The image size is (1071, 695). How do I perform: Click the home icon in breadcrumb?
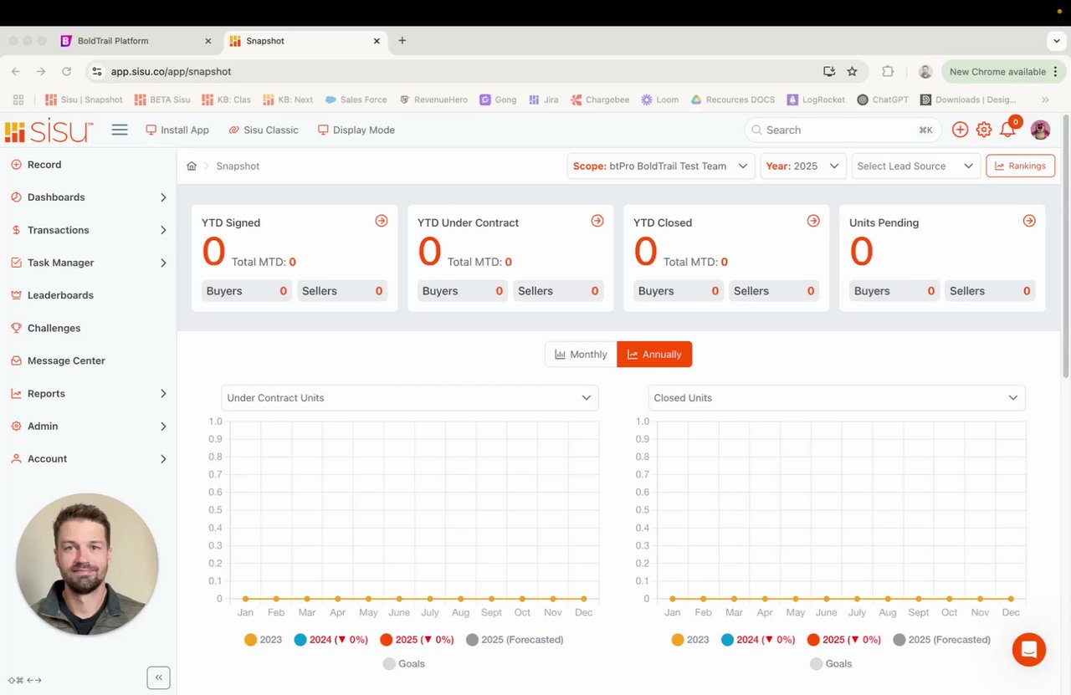192,166
